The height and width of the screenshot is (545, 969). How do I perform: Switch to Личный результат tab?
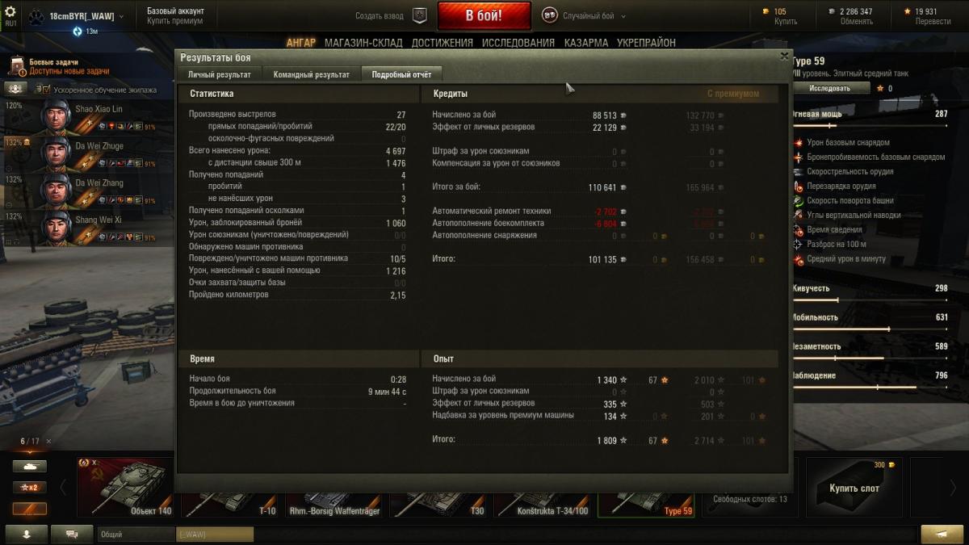coord(220,74)
